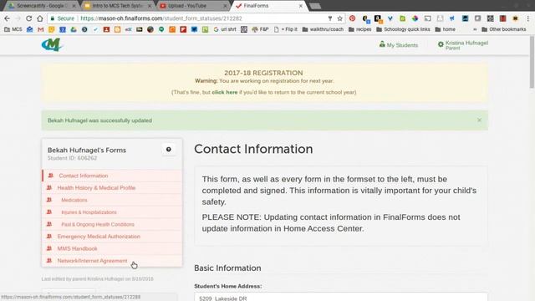535x301 pixels.
Task: Click the gear icon by Kristina Hufnagel
Action: pos(441,44)
